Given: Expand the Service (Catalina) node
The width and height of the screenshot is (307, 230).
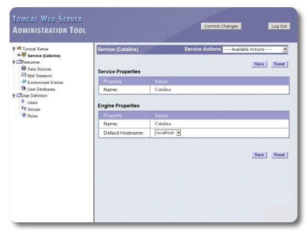Looking at the screenshot, I should coord(19,56).
